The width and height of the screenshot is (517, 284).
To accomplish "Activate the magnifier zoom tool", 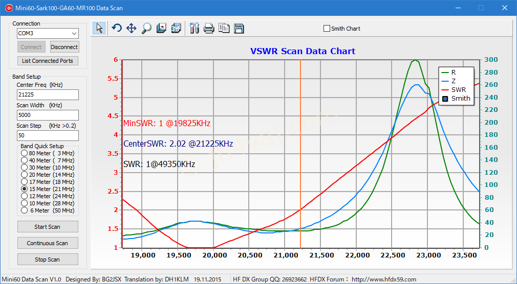I will 146,28.
